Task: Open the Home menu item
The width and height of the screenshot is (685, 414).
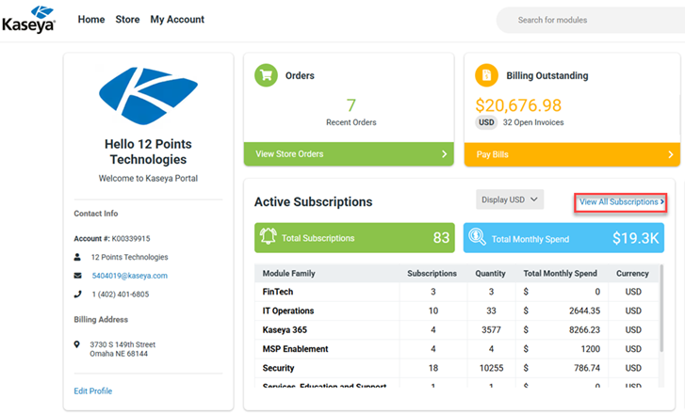Action: pos(91,20)
